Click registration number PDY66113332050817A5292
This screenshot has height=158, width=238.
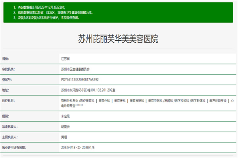coord(80,80)
